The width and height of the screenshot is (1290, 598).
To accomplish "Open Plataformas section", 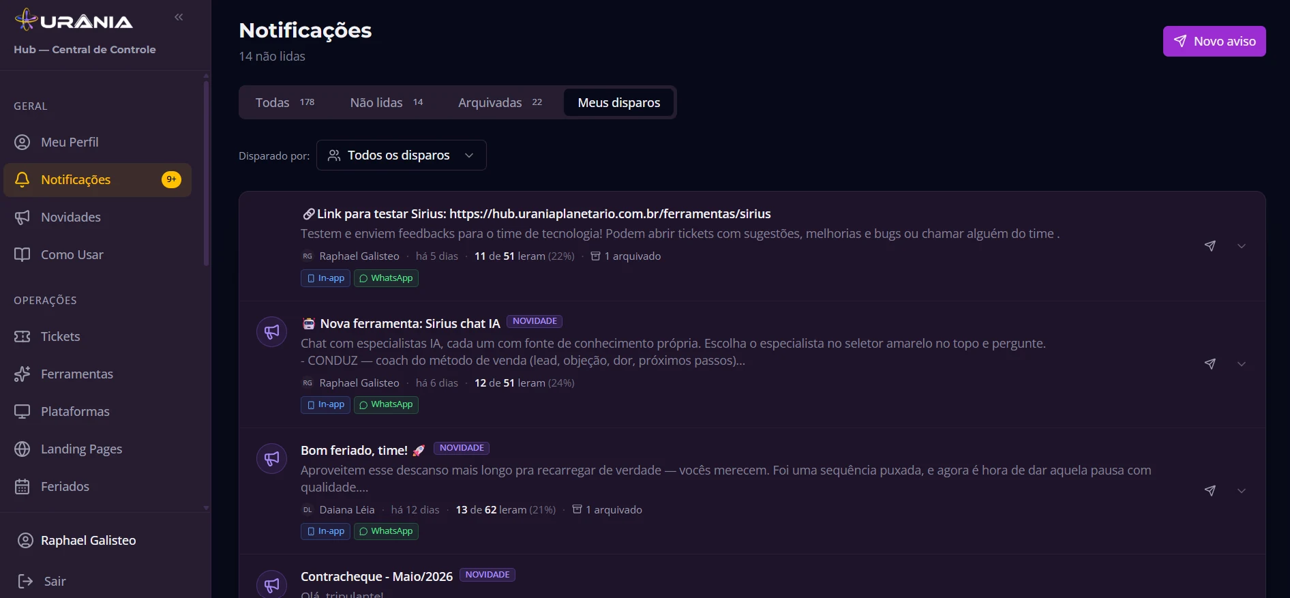I will point(97,411).
